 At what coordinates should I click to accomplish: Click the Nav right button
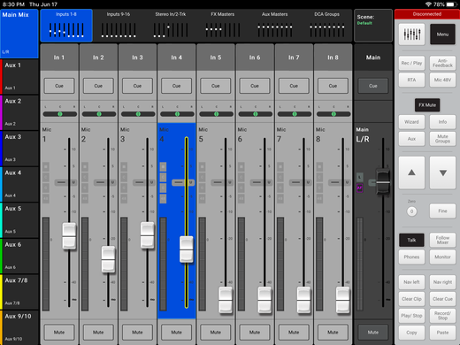tap(442, 282)
